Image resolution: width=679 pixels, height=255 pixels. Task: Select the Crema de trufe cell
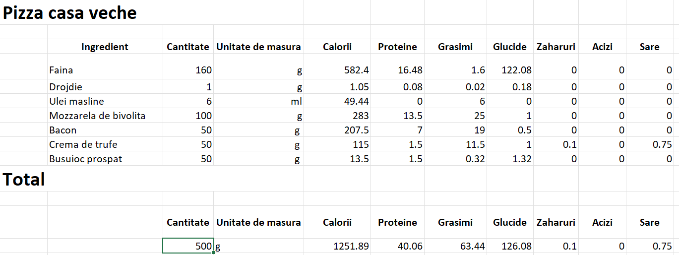tap(105, 144)
